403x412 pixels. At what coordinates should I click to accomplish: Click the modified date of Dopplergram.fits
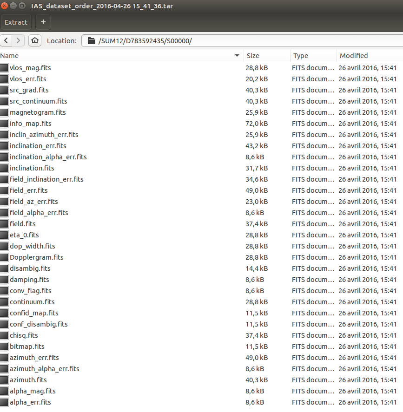367,257
